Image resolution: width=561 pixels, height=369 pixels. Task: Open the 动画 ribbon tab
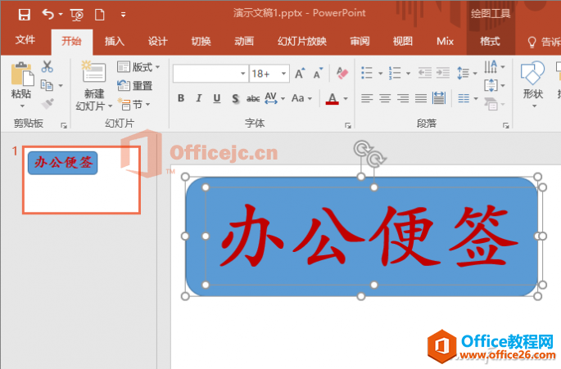click(x=244, y=42)
